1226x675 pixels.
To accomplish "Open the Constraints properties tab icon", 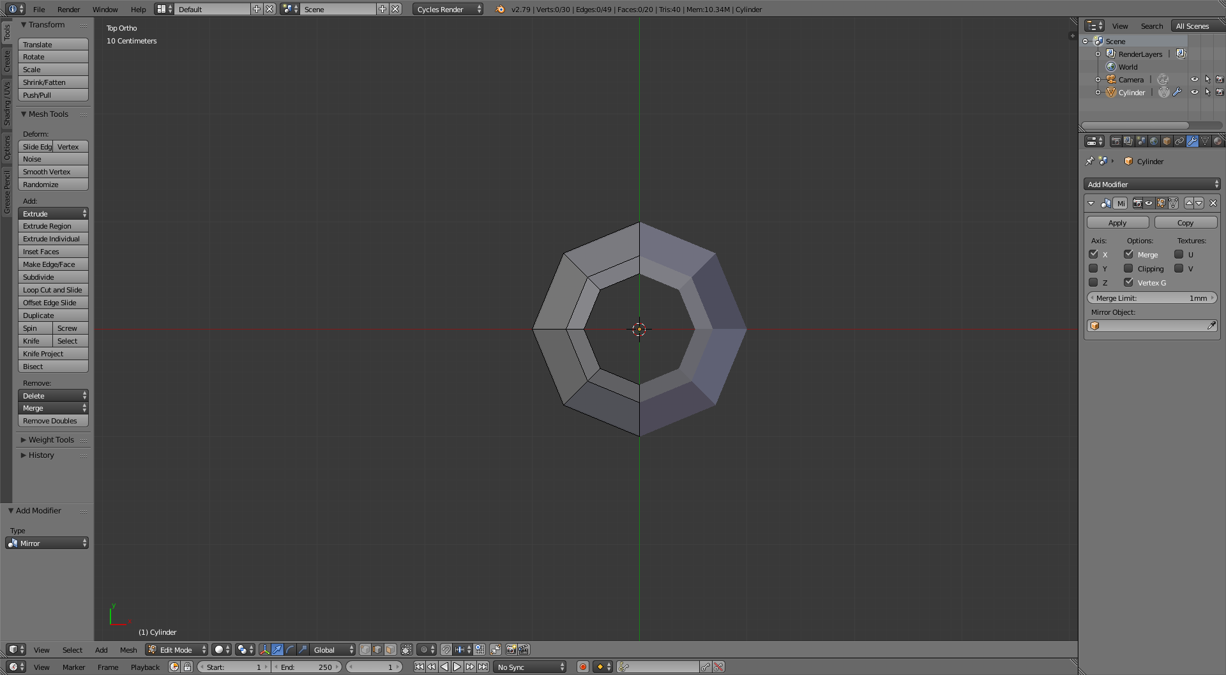I will point(1179,141).
